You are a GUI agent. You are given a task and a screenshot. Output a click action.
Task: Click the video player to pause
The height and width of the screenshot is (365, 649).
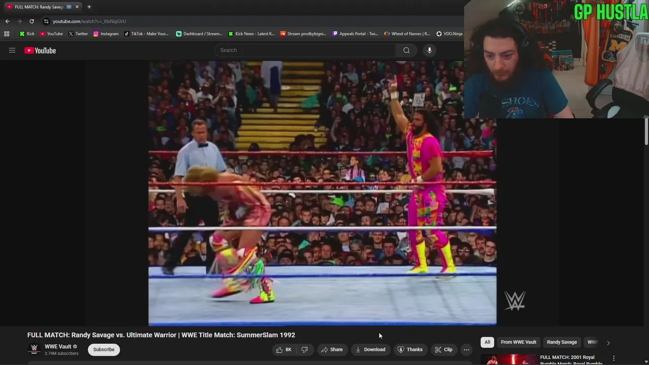click(322, 193)
